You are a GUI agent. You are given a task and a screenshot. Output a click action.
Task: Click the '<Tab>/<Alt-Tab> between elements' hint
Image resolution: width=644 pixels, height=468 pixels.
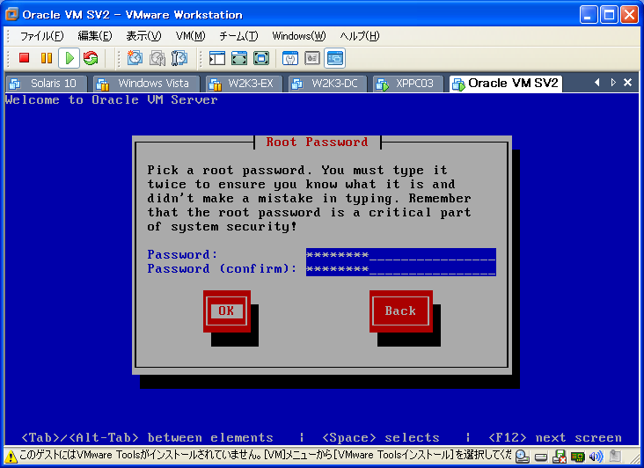pyautogui.click(x=148, y=437)
